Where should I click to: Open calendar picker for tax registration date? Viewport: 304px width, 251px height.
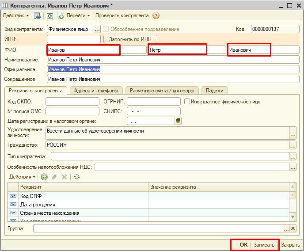[178, 121]
